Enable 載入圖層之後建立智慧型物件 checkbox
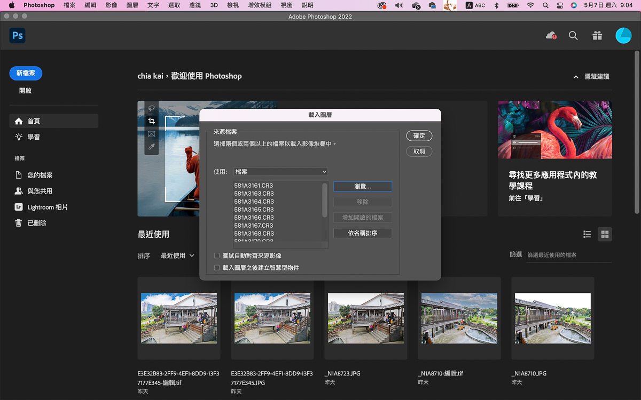This screenshot has height=400, width=641. [x=217, y=268]
